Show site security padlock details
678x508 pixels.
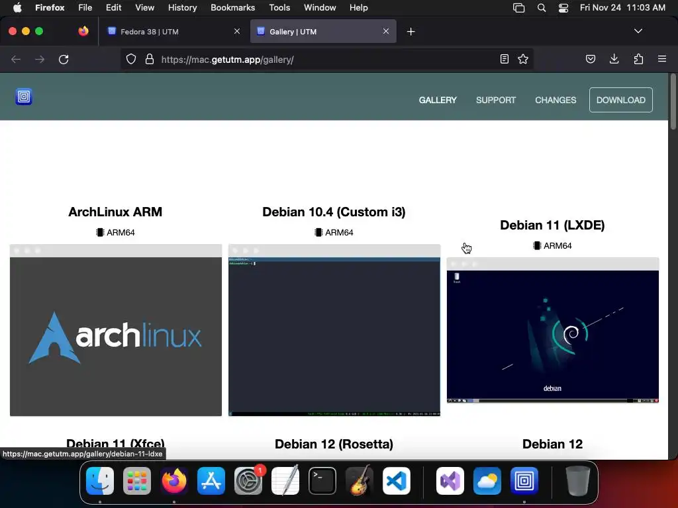(x=150, y=59)
